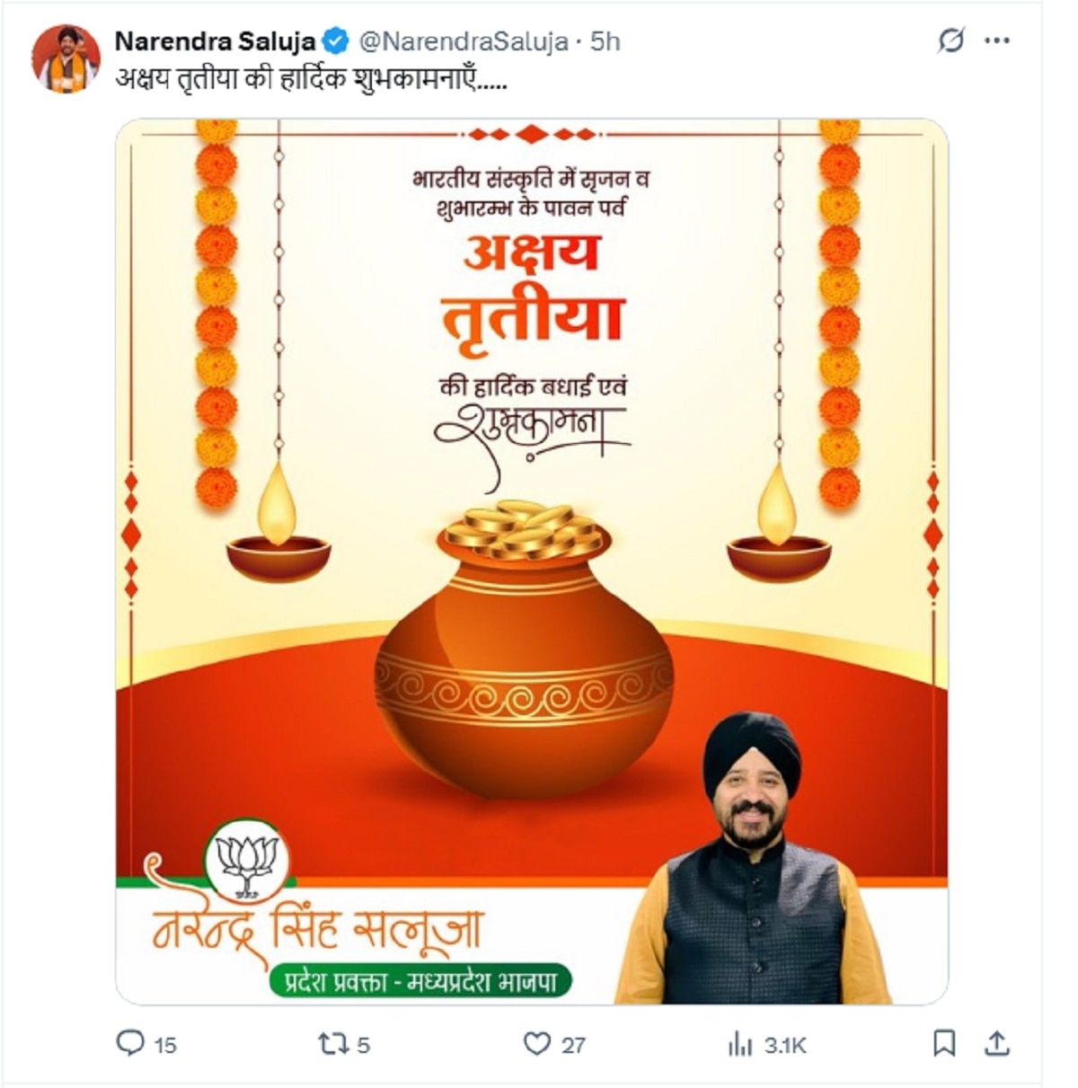Bookmark this post

coord(944,1043)
